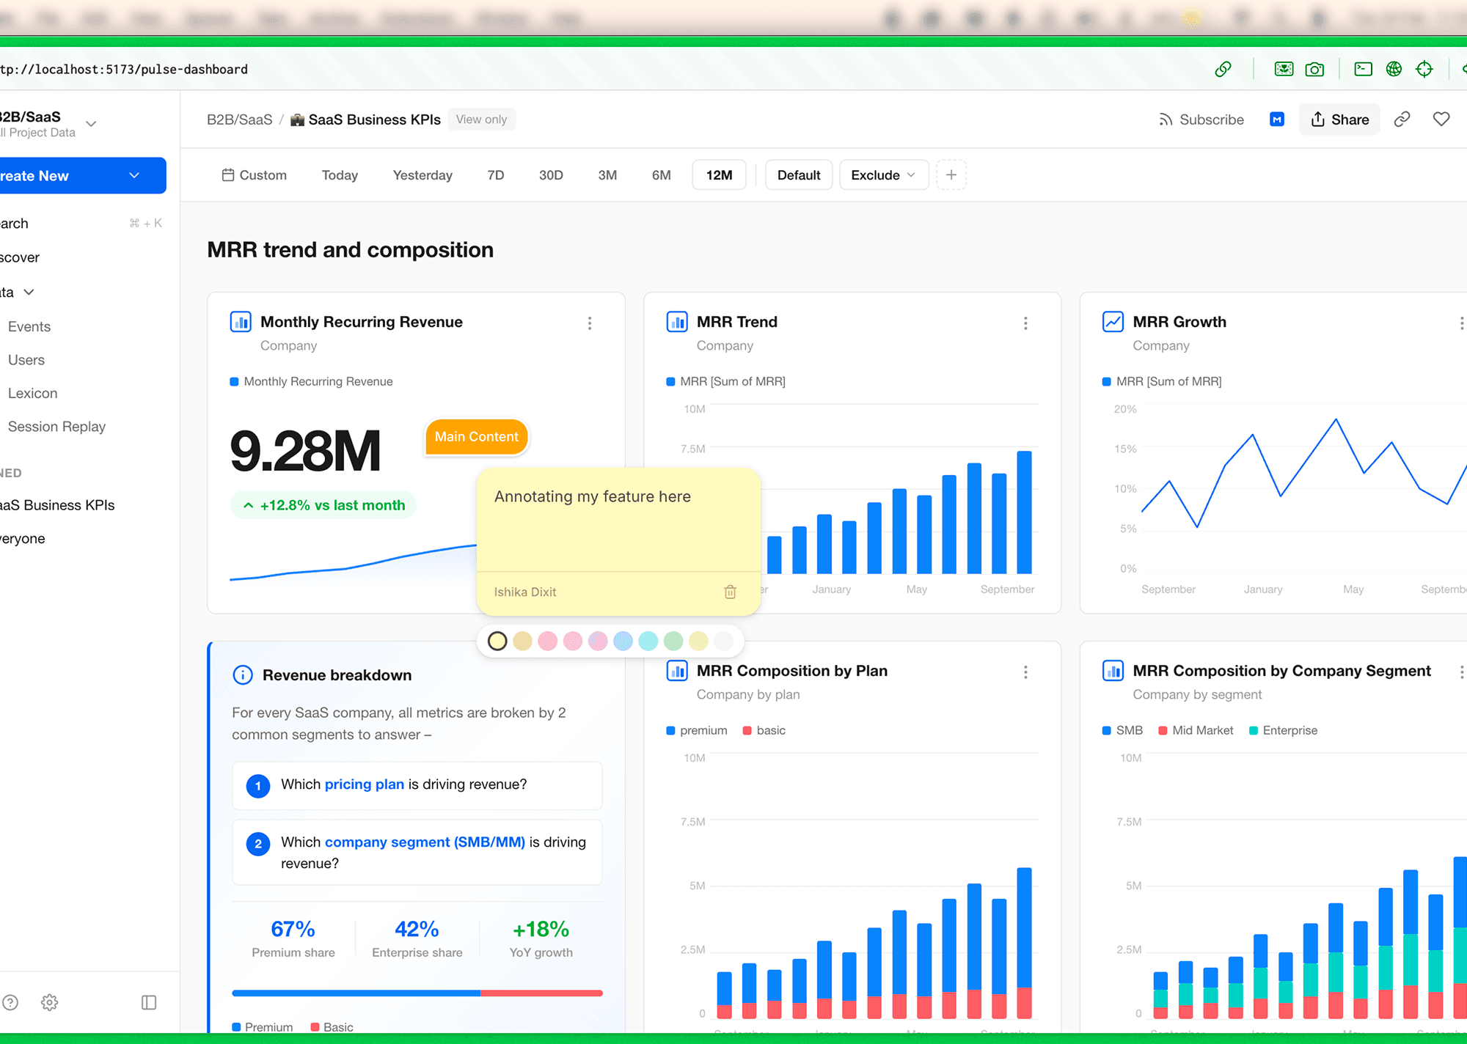Screen dimensions: 1467x1044
Task: Click the globe icon in browser toolbar
Action: click(x=1394, y=69)
